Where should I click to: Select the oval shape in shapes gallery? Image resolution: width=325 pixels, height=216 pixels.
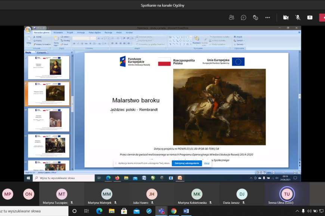[184, 37]
